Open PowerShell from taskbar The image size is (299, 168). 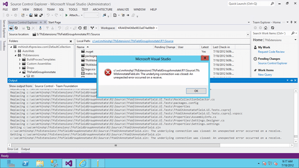26,163
